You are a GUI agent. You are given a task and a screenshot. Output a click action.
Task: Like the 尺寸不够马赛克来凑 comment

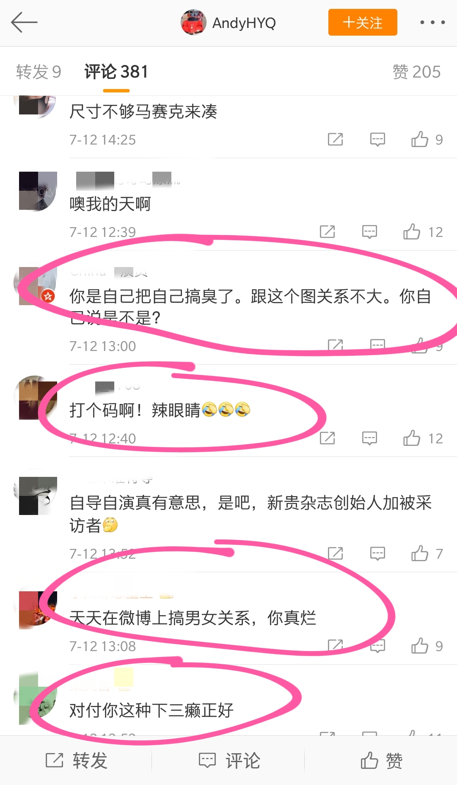tap(427, 139)
